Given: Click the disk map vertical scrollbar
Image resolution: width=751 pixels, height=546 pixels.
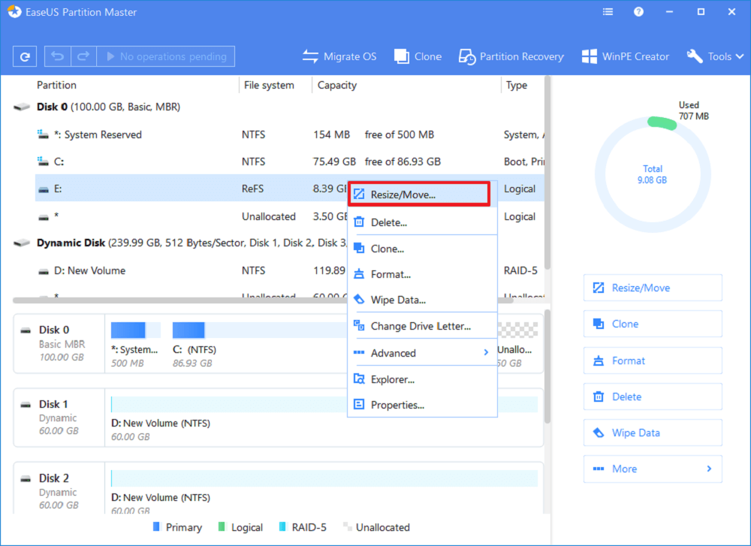Looking at the screenshot, I should pyautogui.click(x=547, y=367).
